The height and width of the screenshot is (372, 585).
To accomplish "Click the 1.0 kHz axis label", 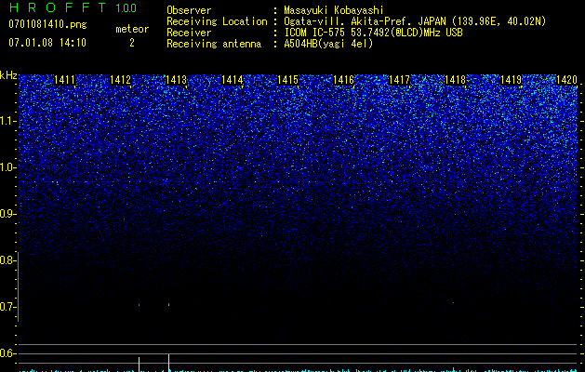I will 7,167.
